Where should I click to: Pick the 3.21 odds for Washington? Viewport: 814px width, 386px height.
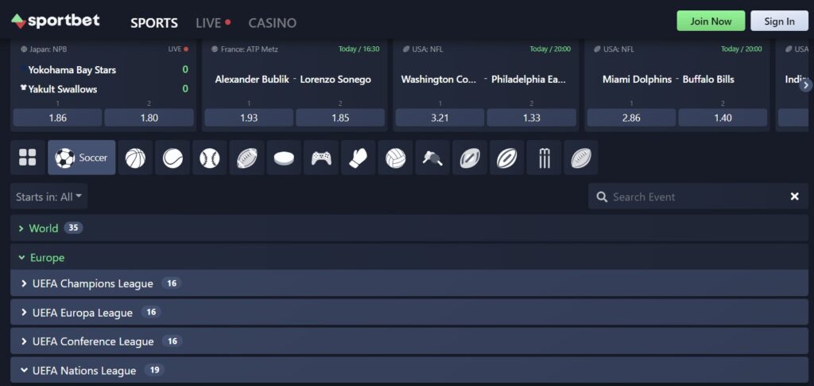440,118
